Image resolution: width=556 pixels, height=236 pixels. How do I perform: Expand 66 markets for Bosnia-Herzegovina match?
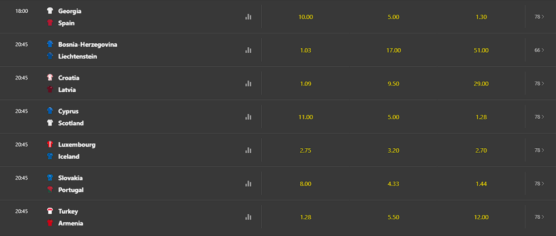[539, 50]
